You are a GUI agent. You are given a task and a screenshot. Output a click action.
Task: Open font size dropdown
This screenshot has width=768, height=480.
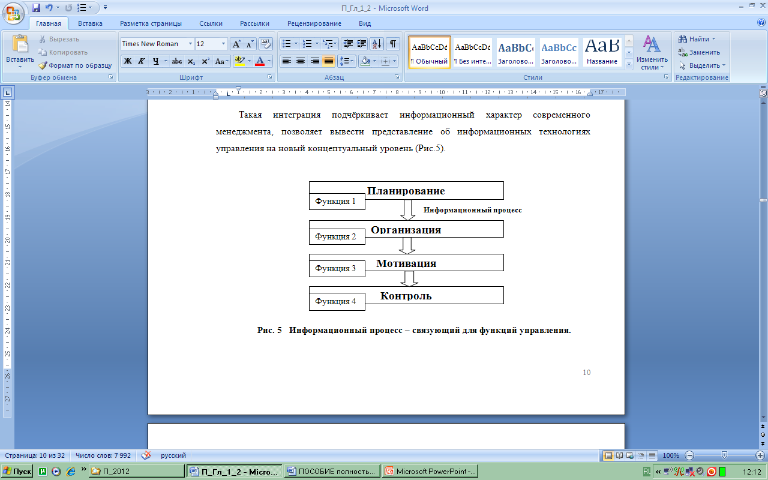point(223,44)
